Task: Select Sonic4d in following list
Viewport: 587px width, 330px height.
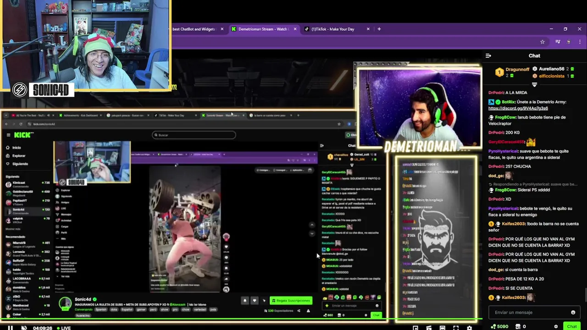Action: (x=28, y=210)
